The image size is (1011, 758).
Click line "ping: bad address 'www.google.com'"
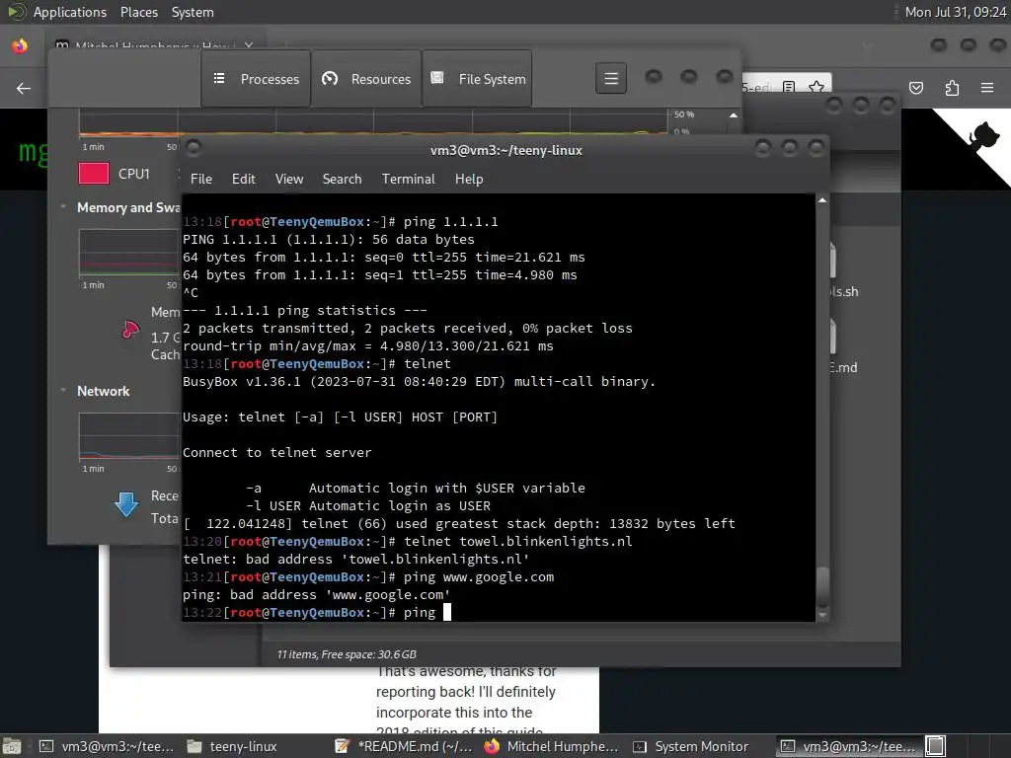pyautogui.click(x=317, y=594)
